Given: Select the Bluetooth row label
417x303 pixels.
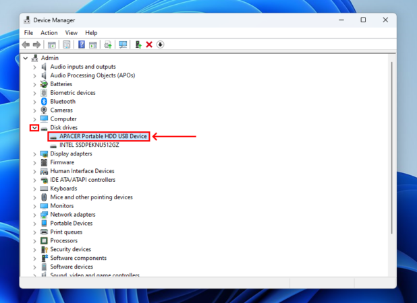Looking at the screenshot, I should coord(63,102).
